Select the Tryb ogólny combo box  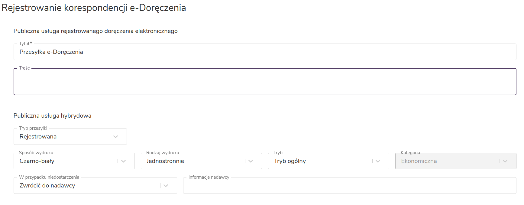[320, 161]
